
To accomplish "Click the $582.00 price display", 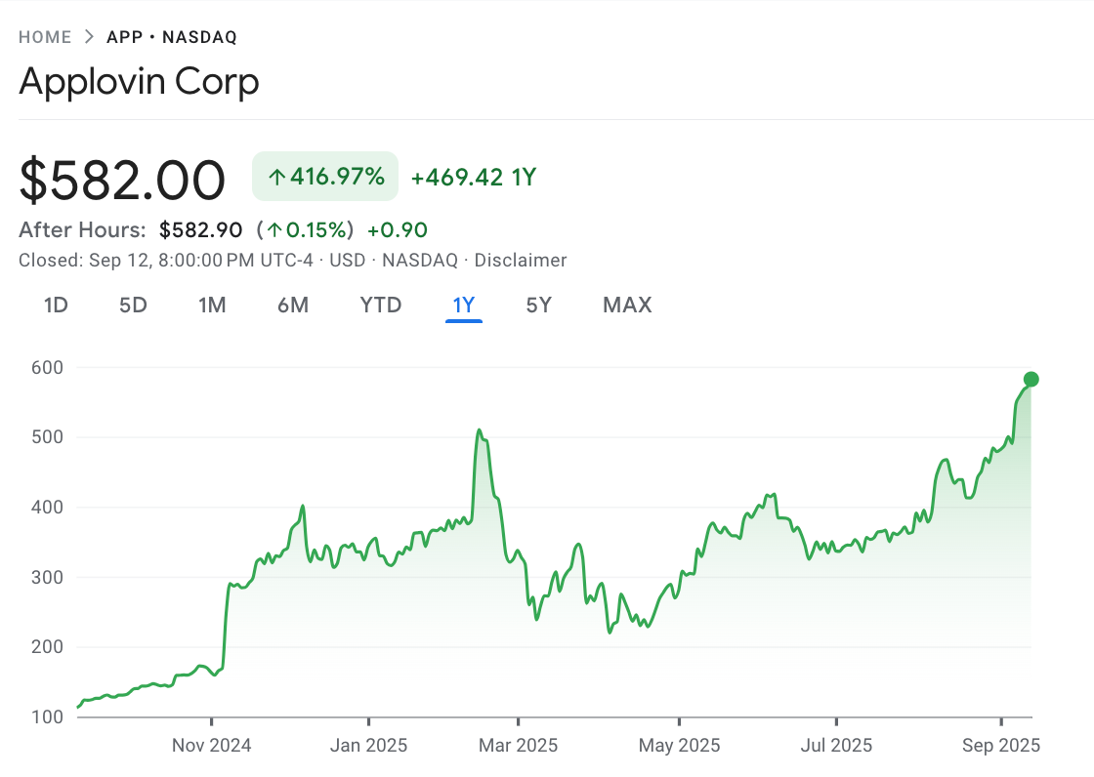I will pos(121,179).
